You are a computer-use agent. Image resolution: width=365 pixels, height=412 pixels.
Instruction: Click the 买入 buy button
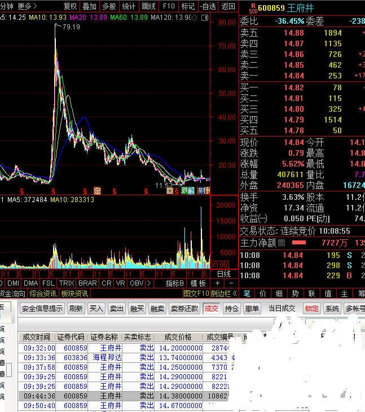[96, 309]
